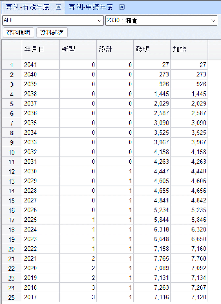Click the 設計 column header
This screenshot has width=221, height=304.
[x=115, y=49]
